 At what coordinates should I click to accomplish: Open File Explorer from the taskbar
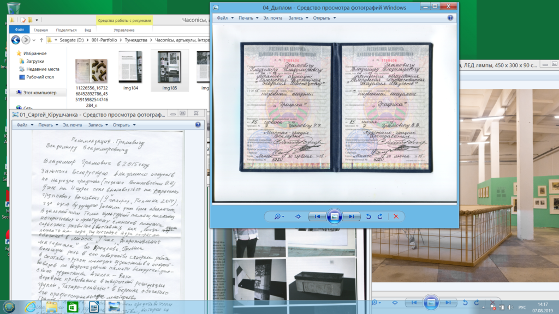pyautogui.click(x=51, y=306)
